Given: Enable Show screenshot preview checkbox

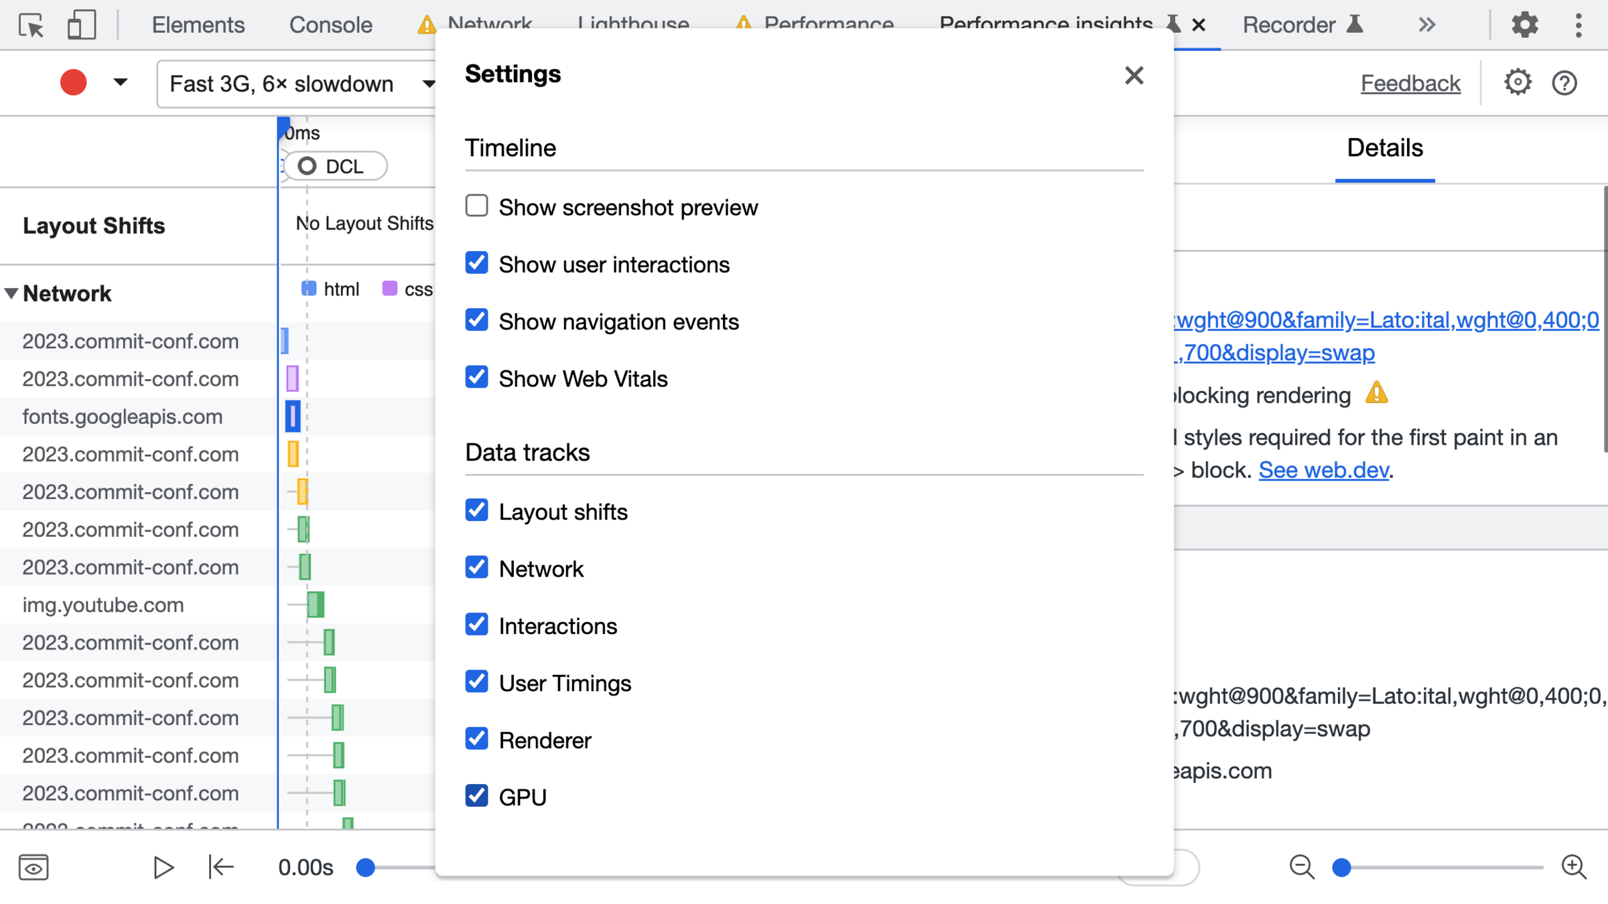Looking at the screenshot, I should [x=476, y=206].
